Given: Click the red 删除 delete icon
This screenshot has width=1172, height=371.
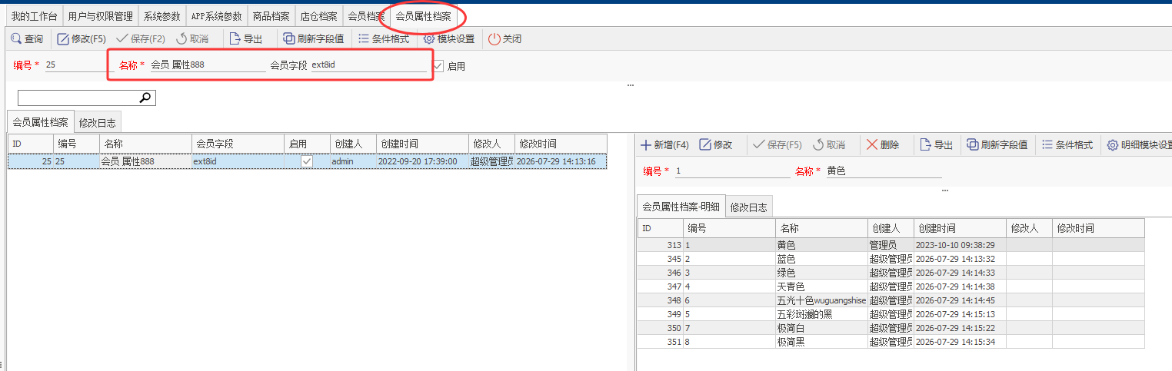Looking at the screenshot, I should [871, 144].
